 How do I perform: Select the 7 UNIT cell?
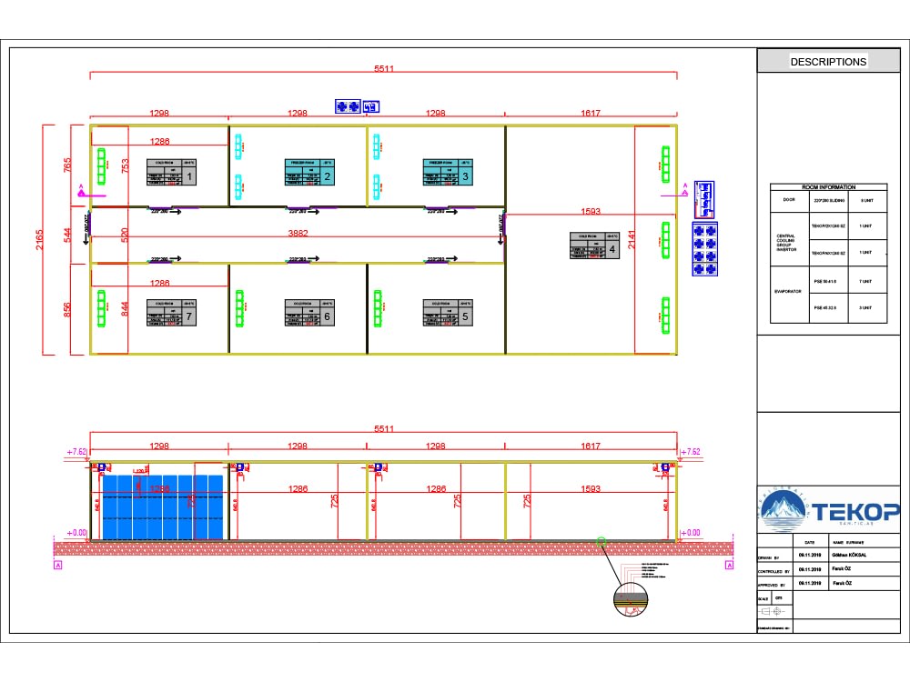point(867,281)
